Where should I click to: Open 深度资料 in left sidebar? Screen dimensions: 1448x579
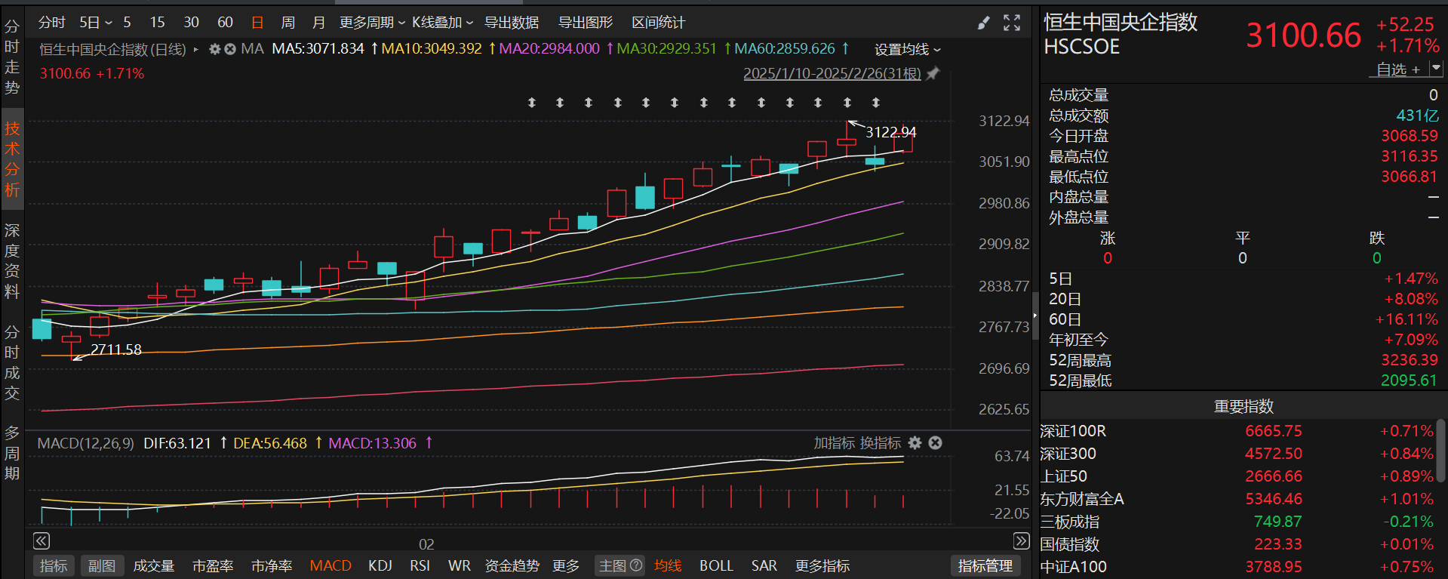tap(12, 260)
